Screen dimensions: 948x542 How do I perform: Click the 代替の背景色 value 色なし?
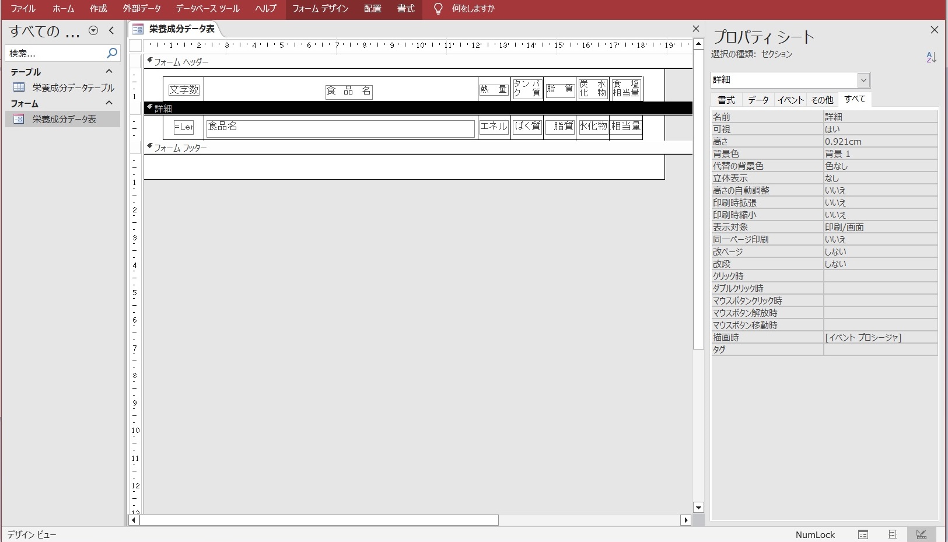pyautogui.click(x=880, y=166)
